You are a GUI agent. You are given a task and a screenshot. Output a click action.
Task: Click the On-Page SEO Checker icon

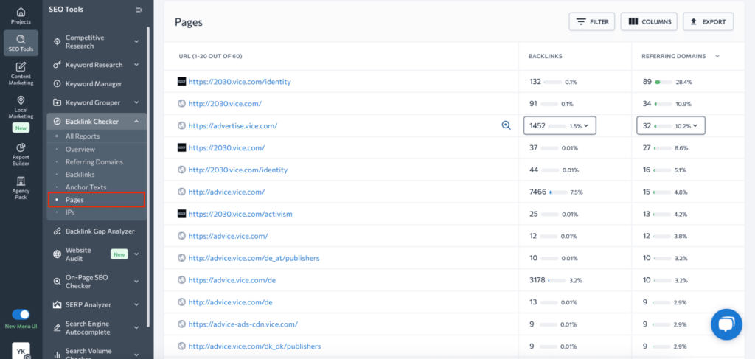coord(57,282)
